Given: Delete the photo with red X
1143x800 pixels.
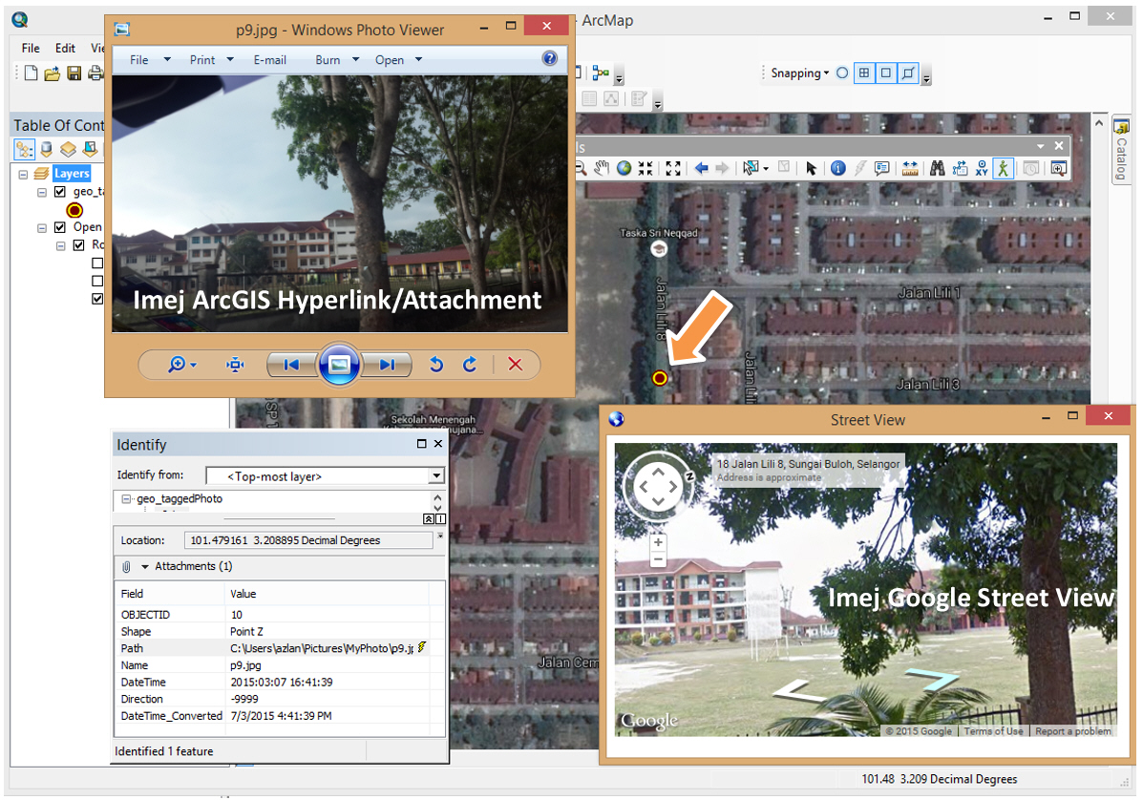Looking at the screenshot, I should point(516,365).
